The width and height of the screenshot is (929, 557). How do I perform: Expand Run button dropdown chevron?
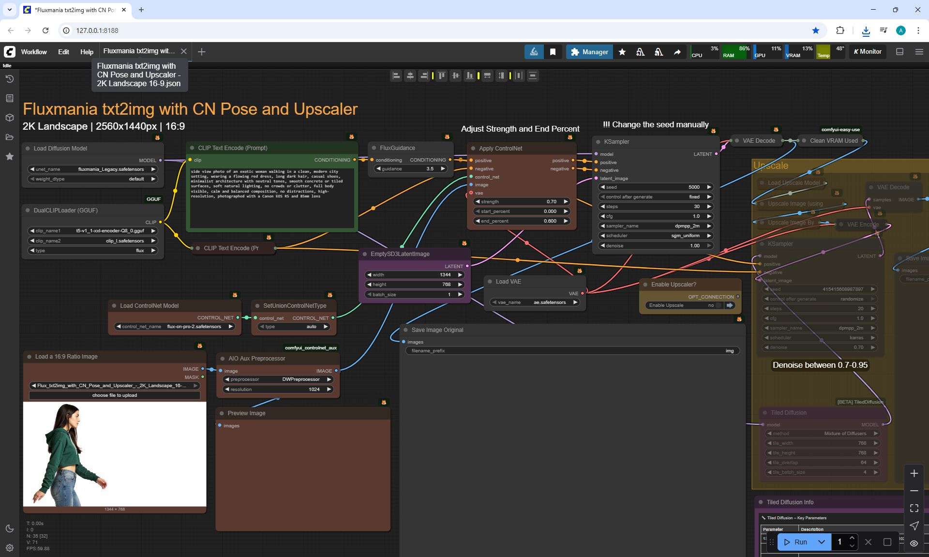coord(821,542)
